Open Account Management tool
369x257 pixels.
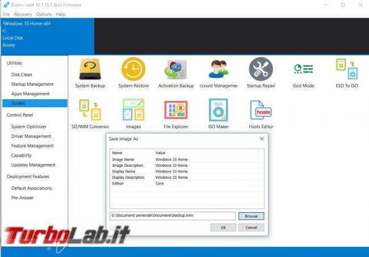coord(219,73)
